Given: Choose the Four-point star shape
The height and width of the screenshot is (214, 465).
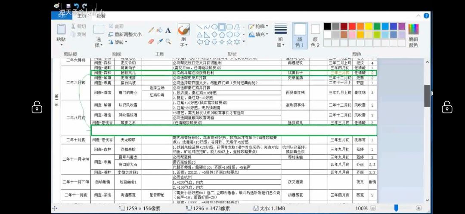Looking at the screenshot, I should [x=222, y=42].
